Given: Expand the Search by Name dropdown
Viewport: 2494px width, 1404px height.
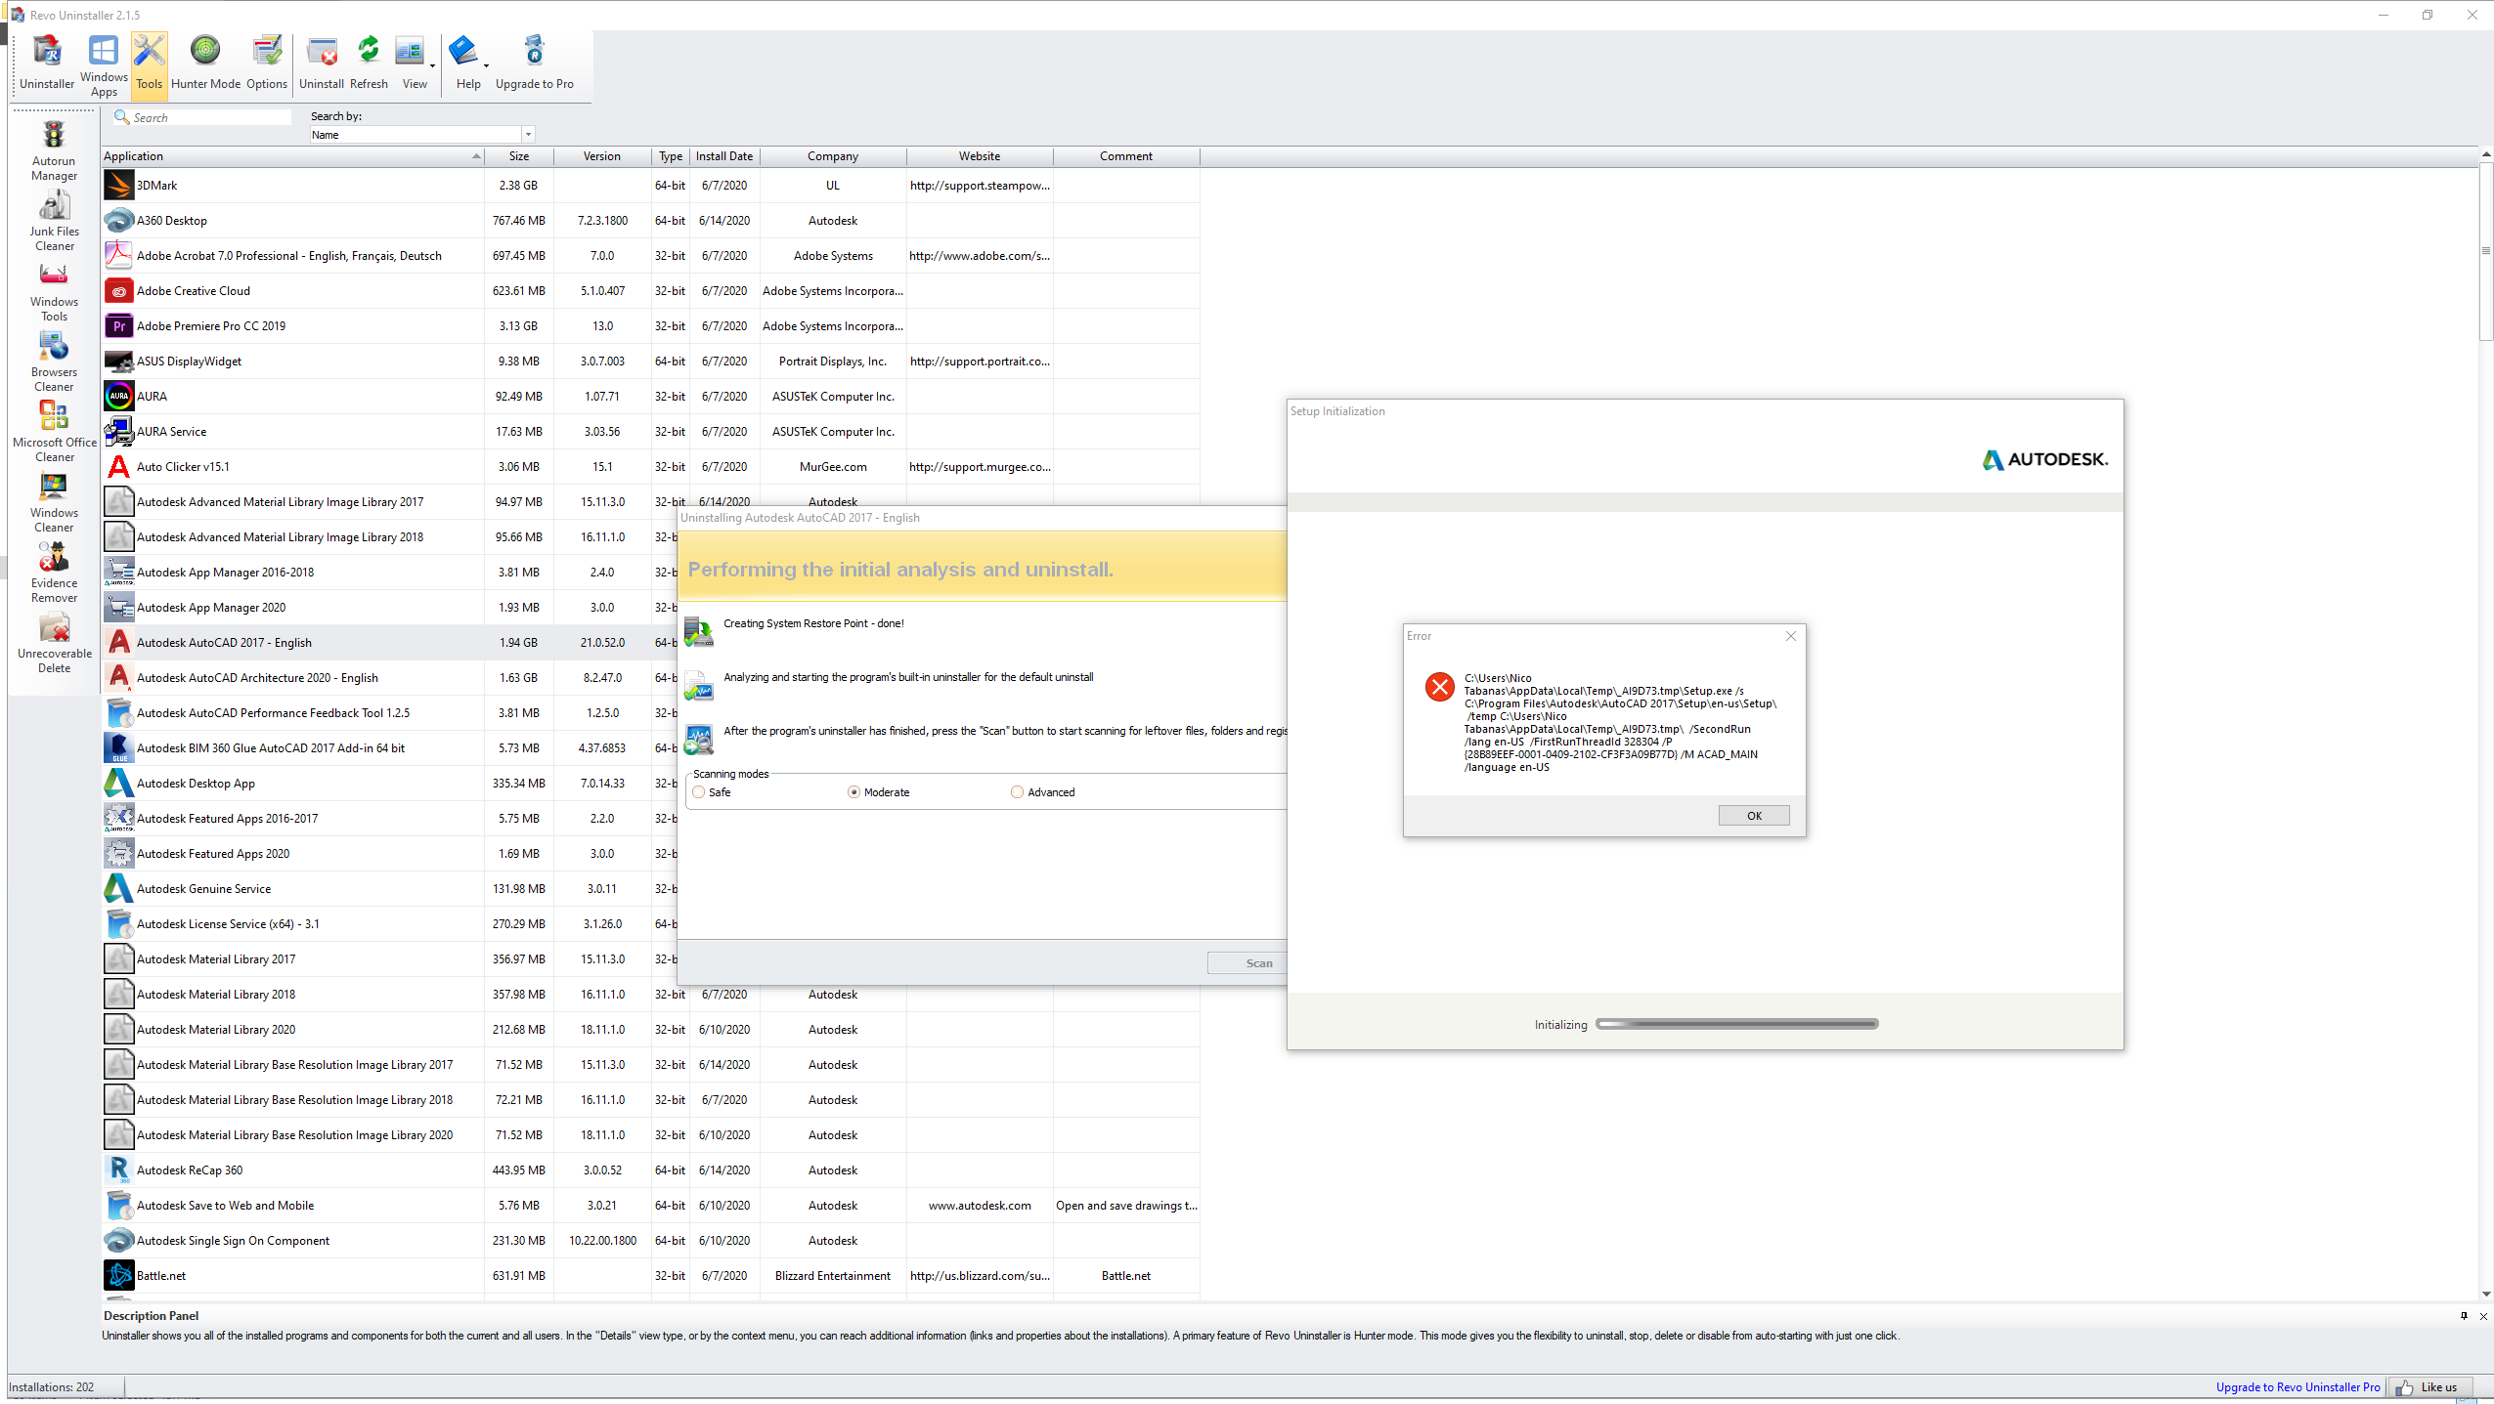Looking at the screenshot, I should 528,135.
